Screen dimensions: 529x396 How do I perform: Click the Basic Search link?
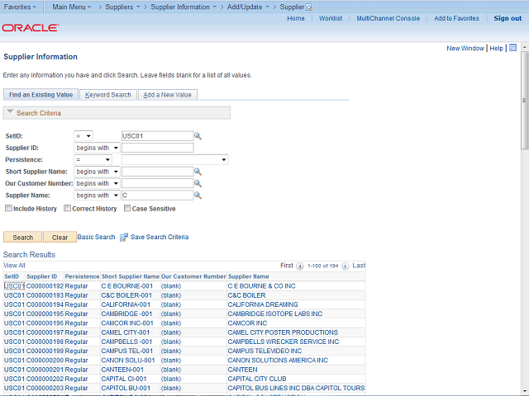(96, 237)
